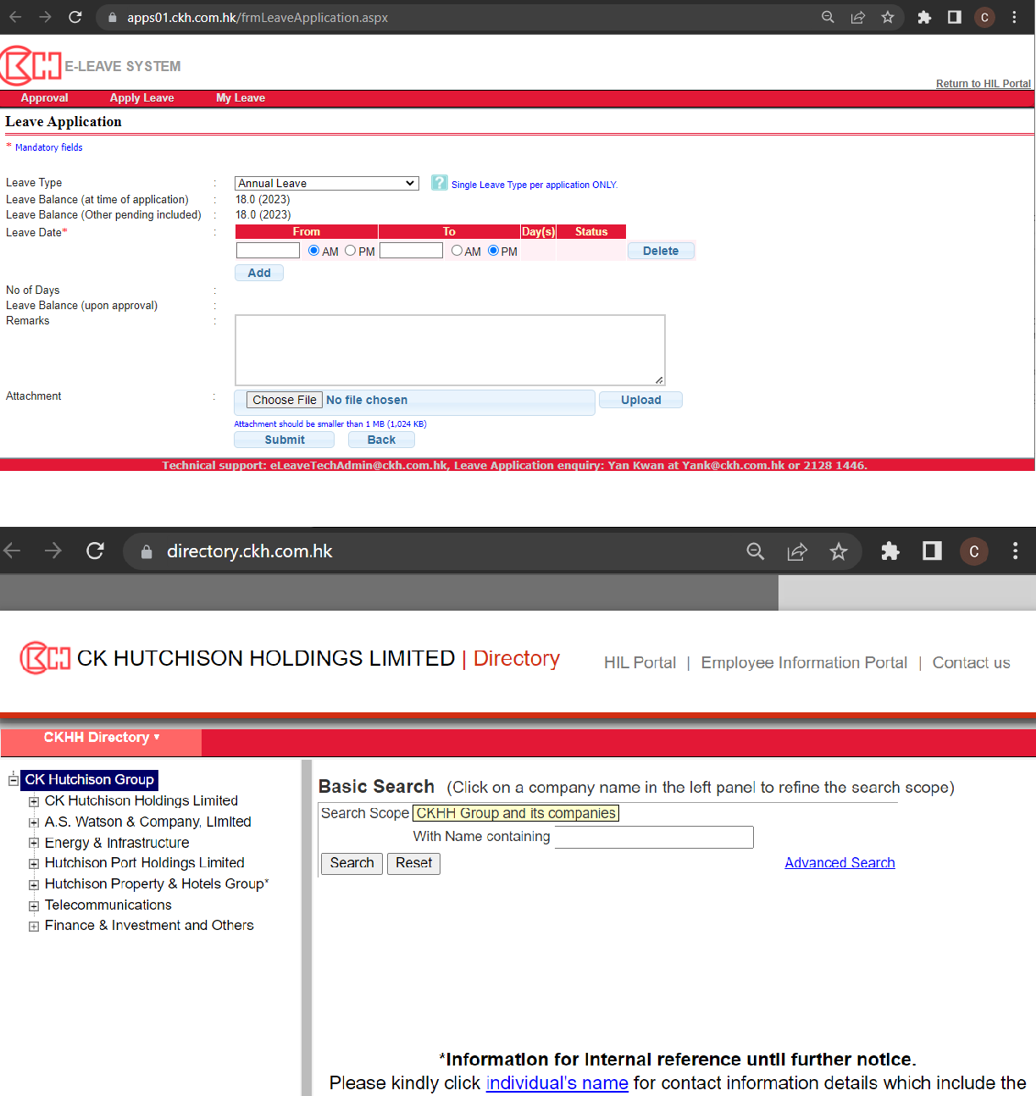Open the Contact us link
This screenshot has height=1096, width=1036.
tap(971, 662)
